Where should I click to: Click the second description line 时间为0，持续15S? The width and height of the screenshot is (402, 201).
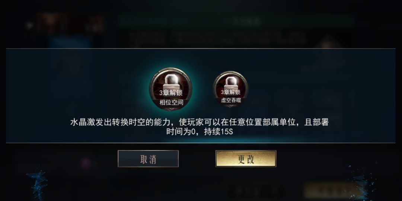200,132
